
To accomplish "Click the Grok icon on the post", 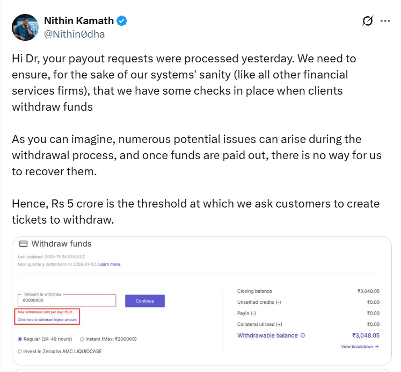I will tap(368, 21).
